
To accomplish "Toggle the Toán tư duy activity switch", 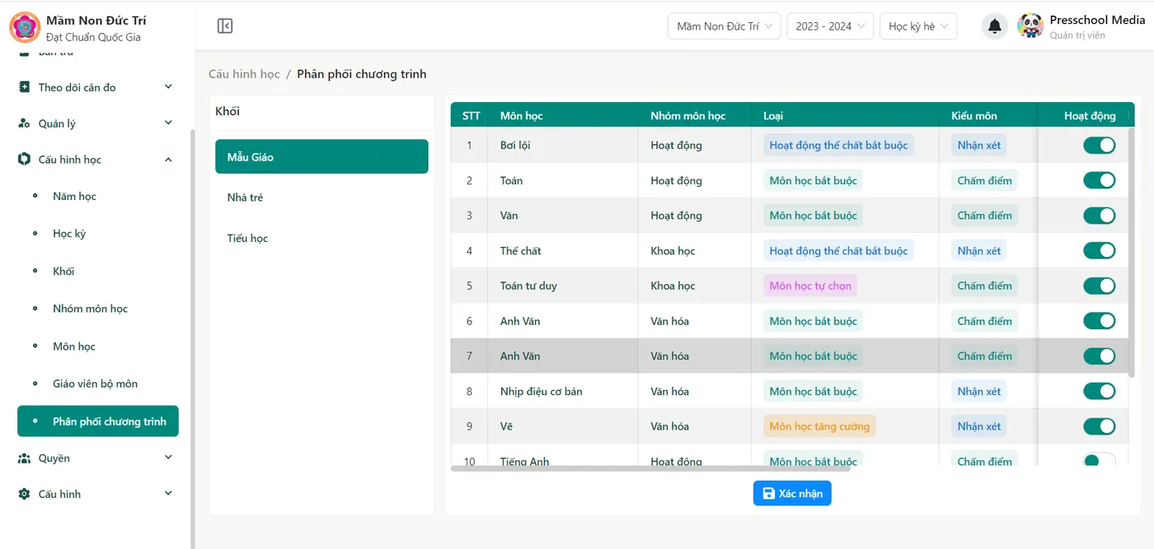I will tap(1099, 286).
